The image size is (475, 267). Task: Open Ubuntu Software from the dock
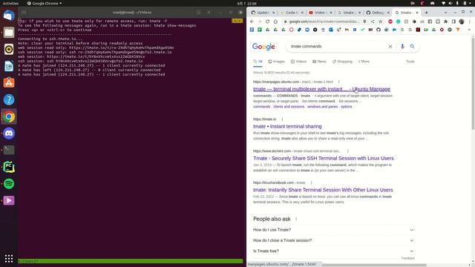9,82
